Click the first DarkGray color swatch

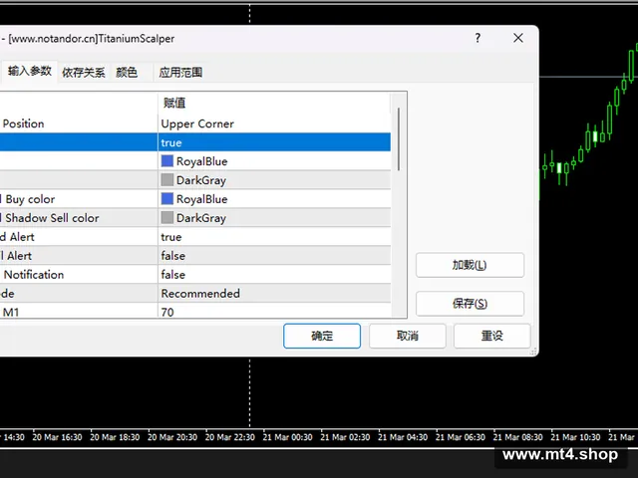[167, 179]
